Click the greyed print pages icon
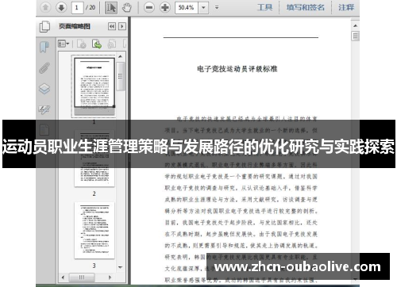Image resolution: width=397 pixels, height=287 pixels. click(112, 44)
